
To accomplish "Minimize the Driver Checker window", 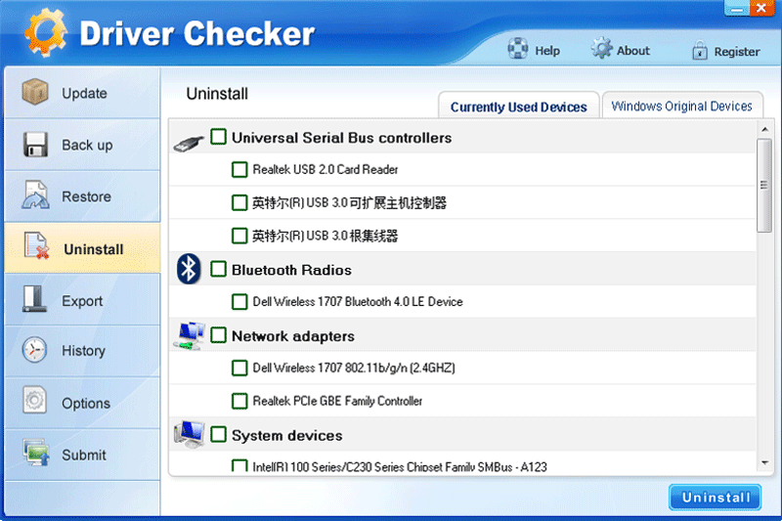I will [x=737, y=9].
